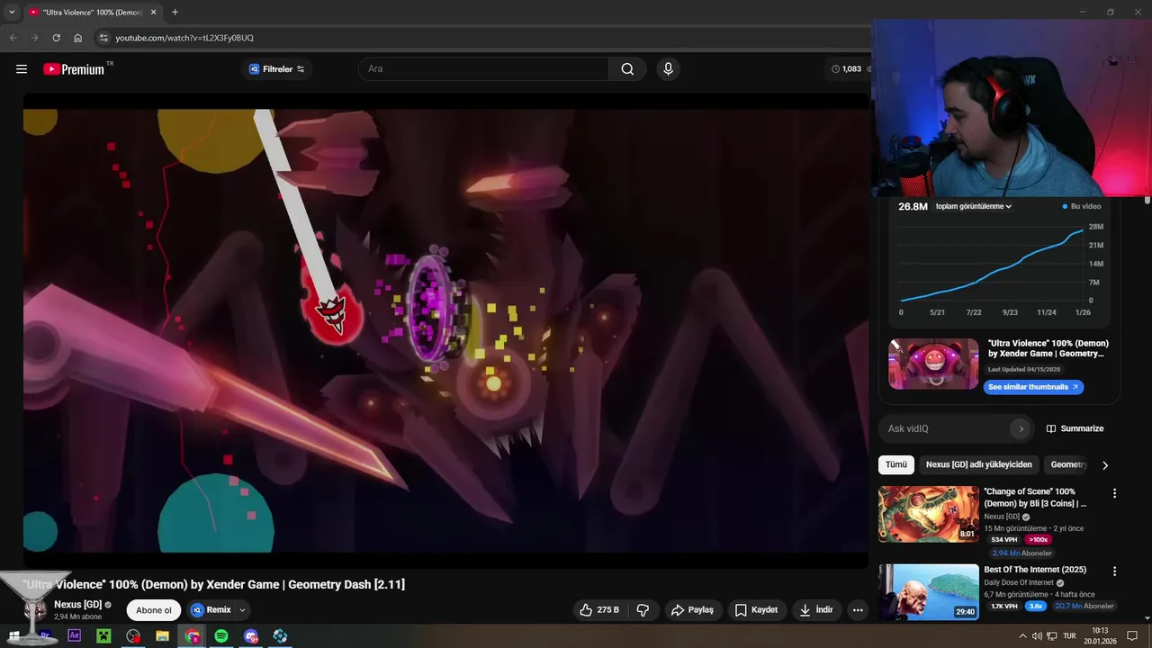The width and height of the screenshot is (1152, 648).
Task: Reload the page in browser toolbar
Action: pyautogui.click(x=56, y=38)
